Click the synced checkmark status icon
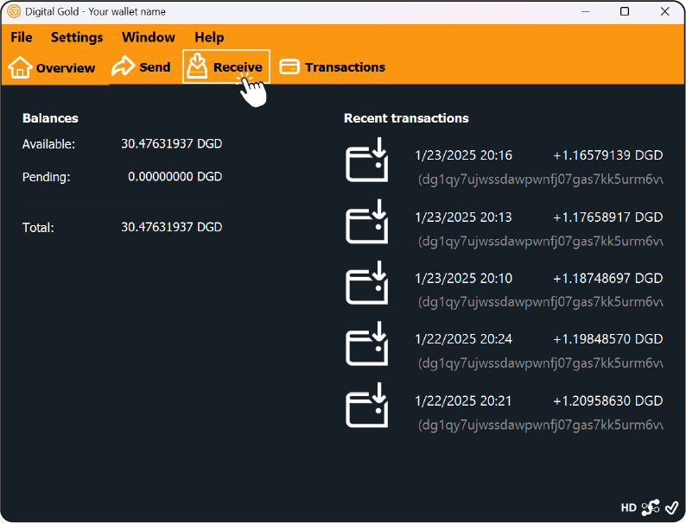 671,507
